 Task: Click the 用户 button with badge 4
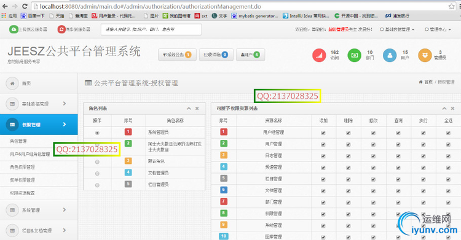pos(251,55)
